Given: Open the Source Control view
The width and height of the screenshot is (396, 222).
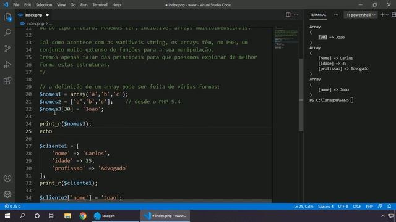Looking at the screenshot, I should 7,49.
